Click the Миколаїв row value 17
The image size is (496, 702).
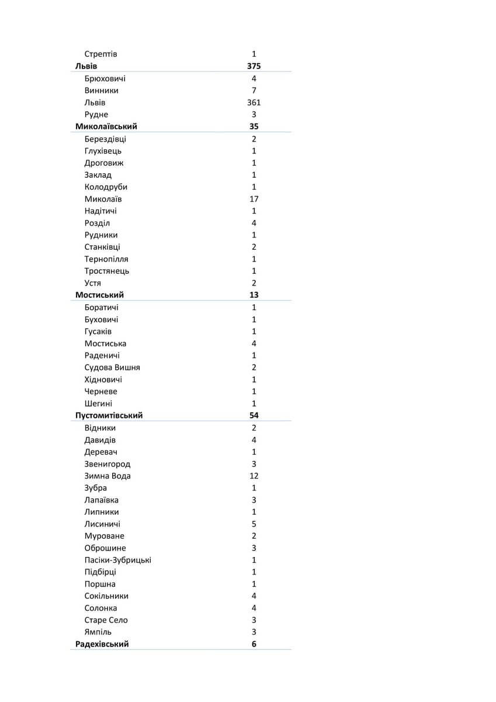tap(254, 199)
